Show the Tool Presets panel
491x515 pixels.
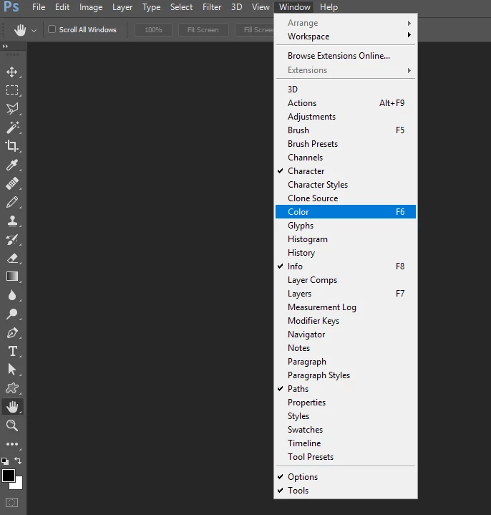coord(346,457)
